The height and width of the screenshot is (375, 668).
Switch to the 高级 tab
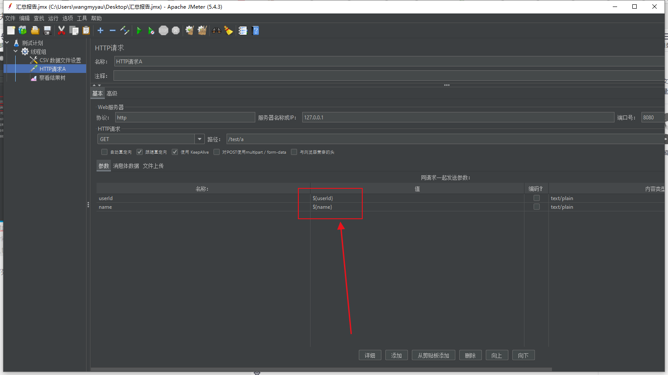click(112, 93)
